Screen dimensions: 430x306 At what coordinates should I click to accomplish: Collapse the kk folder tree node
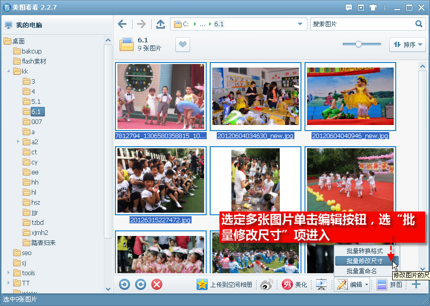(x=8, y=71)
